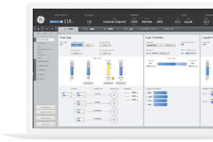This screenshot has width=213, height=142.
Task: Click the top manifold gauge dial
Action: [x=114, y=95]
